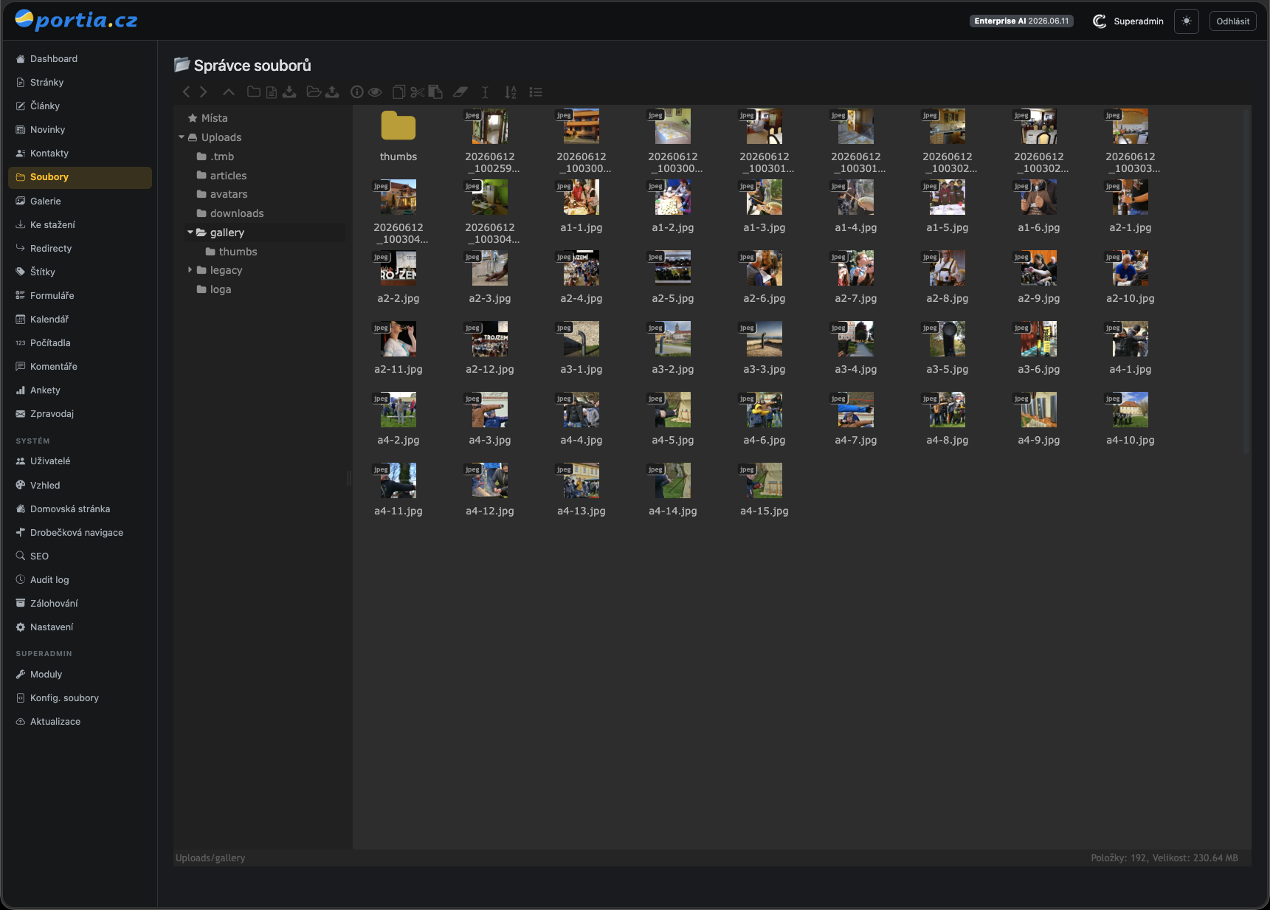1270x910 pixels.
Task: Collapse the Uploads tree node
Action: pos(182,137)
